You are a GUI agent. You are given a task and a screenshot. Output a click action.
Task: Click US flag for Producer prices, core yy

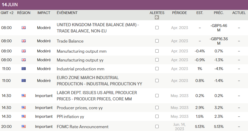pos(24,108)
